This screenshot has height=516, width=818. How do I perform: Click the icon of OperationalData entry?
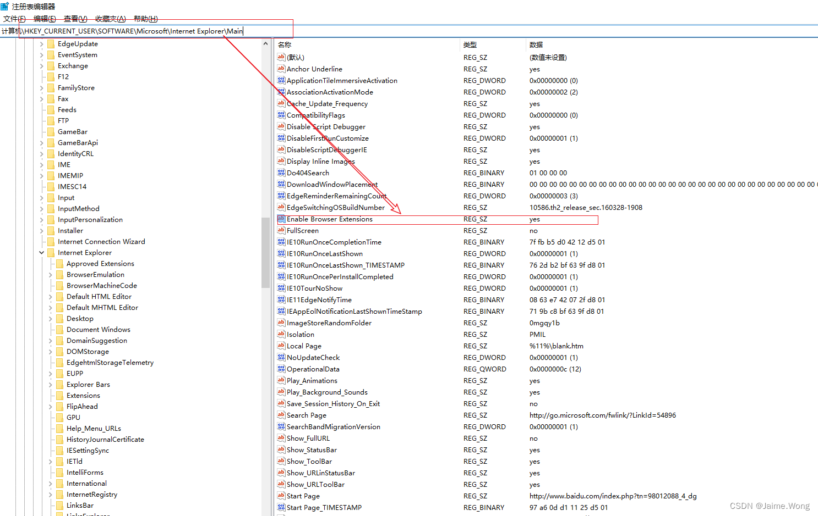(281, 369)
